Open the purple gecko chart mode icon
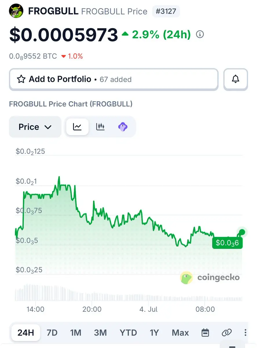The width and height of the screenshot is (257, 348). click(123, 127)
